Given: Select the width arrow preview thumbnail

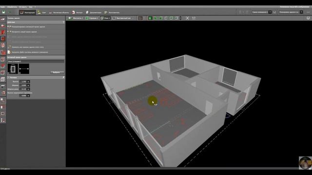Looking at the screenshot, I should (24, 69).
